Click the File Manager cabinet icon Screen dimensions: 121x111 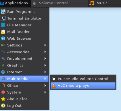3,25
